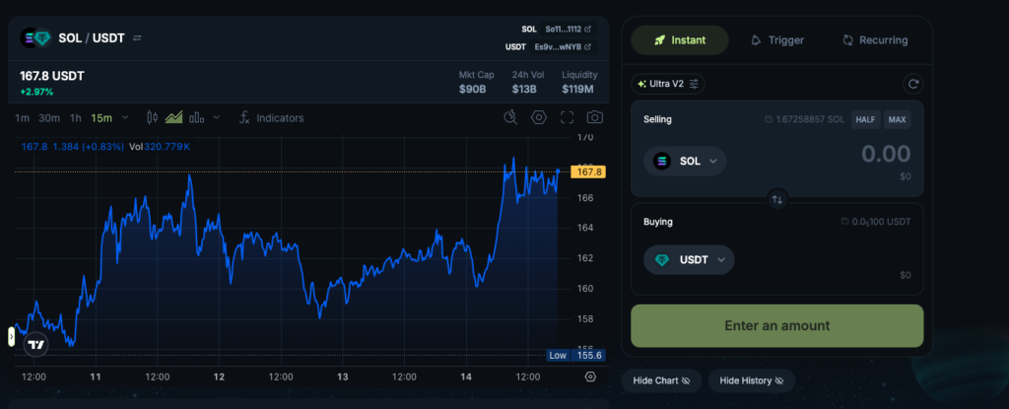Switch to the Trigger tab

point(777,40)
